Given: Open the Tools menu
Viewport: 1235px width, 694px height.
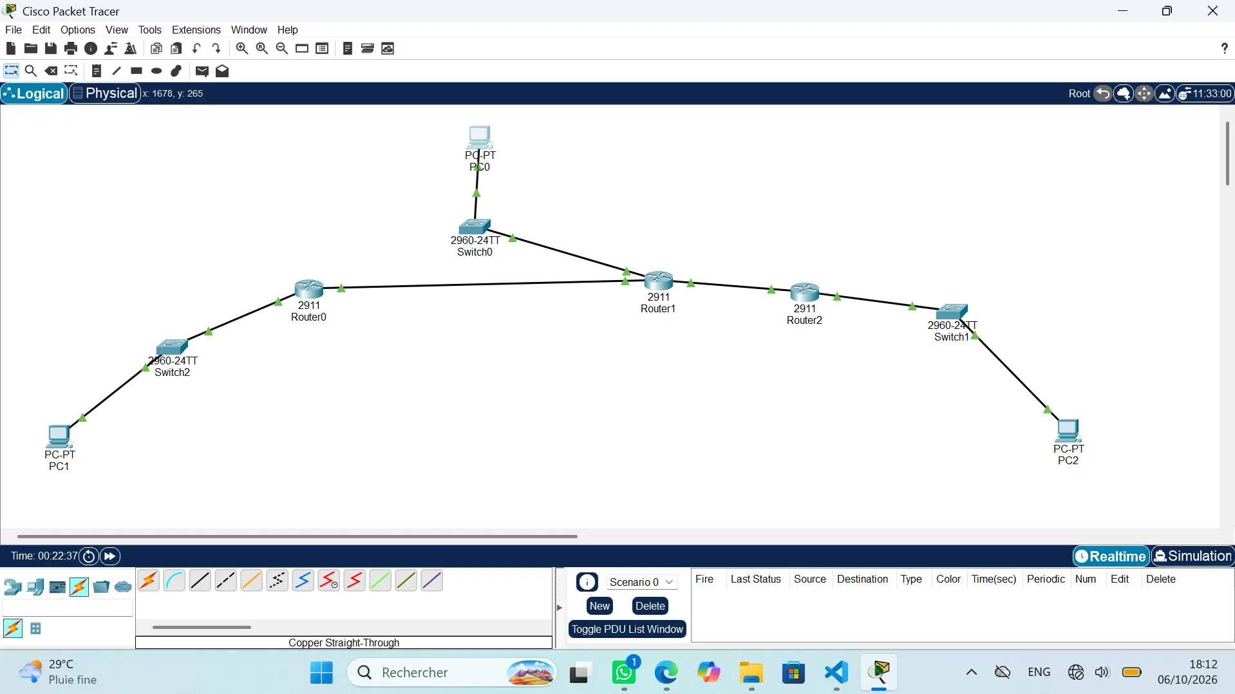Looking at the screenshot, I should point(150,30).
